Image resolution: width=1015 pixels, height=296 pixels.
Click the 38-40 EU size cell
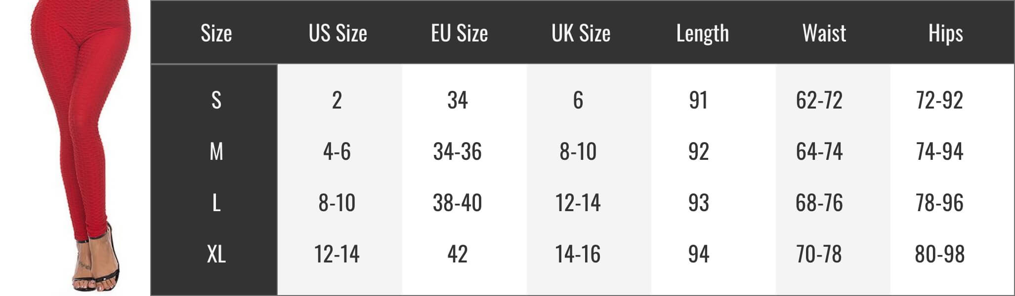tap(458, 203)
